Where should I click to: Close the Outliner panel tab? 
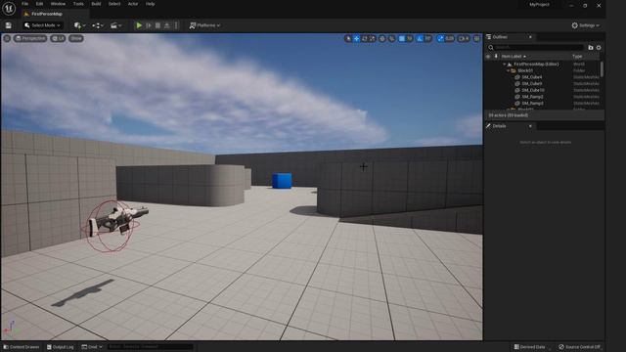pyautogui.click(x=530, y=37)
